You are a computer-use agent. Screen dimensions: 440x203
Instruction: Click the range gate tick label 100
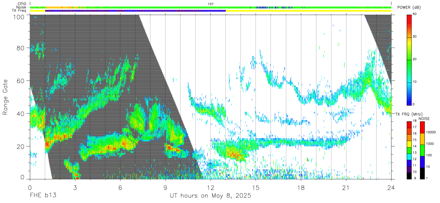click(x=19, y=16)
